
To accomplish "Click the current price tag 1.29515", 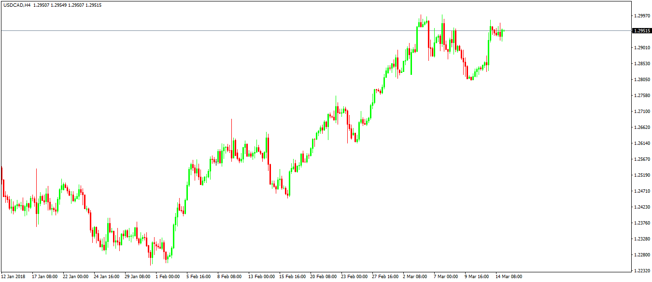I will [x=642, y=30].
